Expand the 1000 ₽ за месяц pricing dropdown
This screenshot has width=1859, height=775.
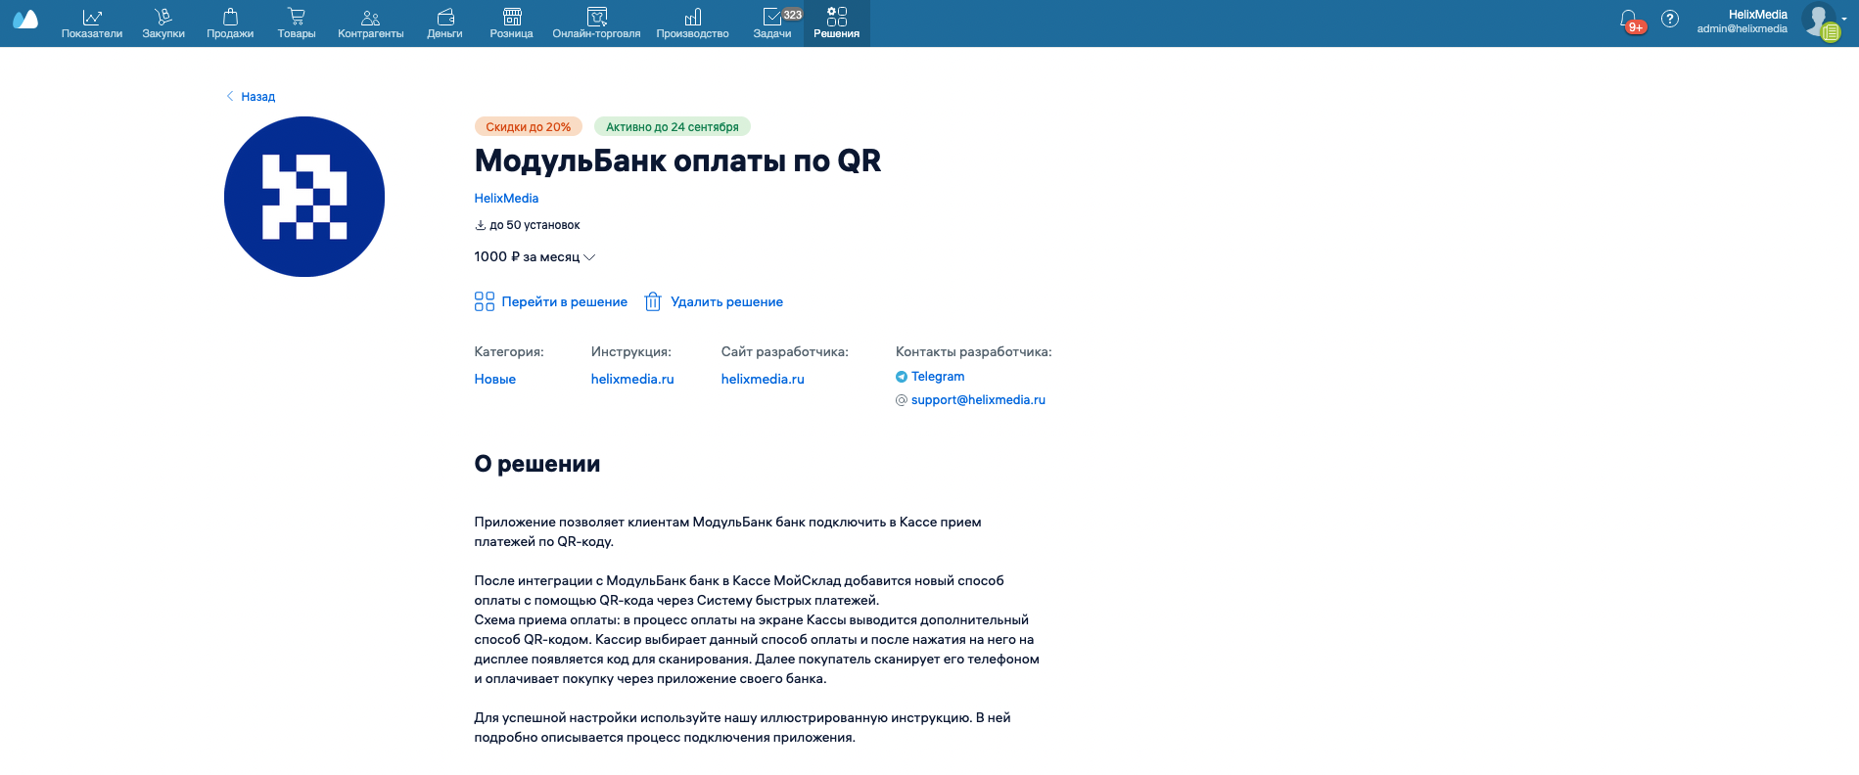(x=534, y=256)
